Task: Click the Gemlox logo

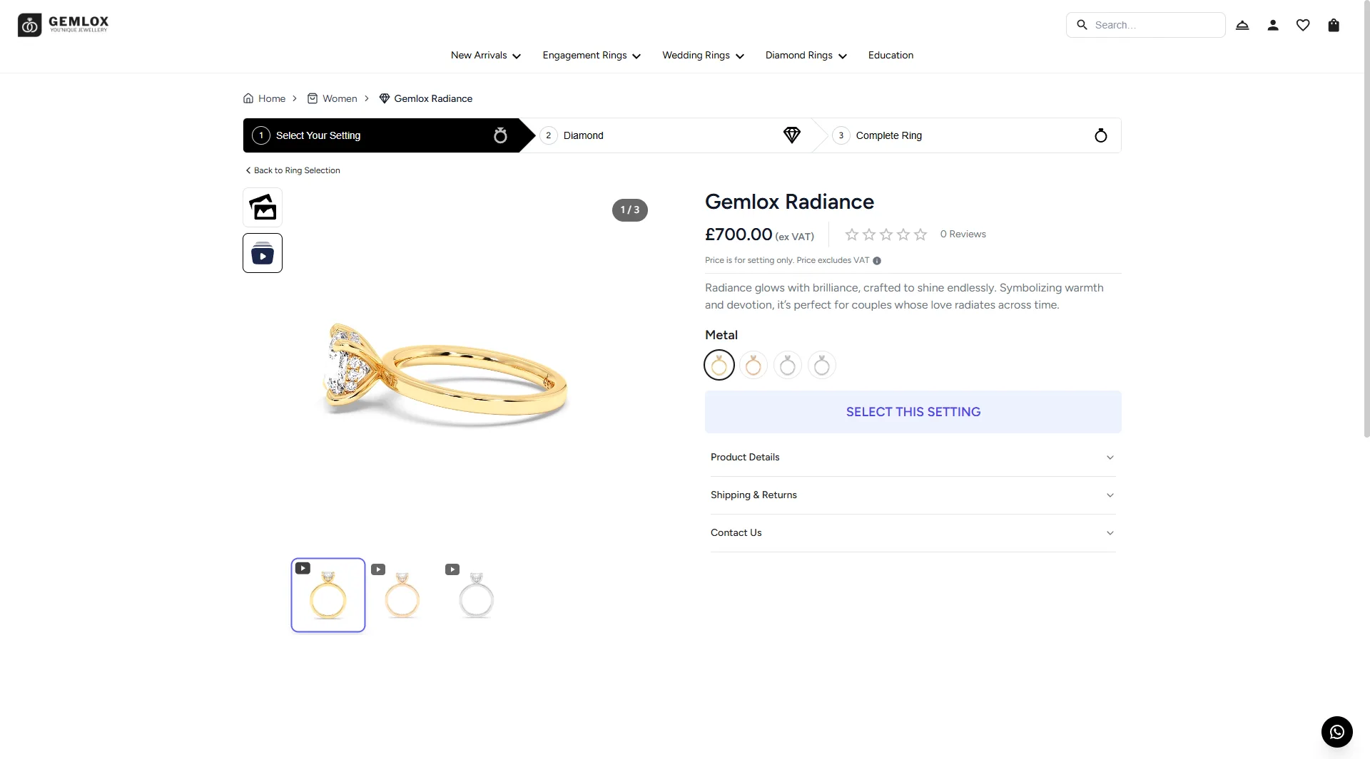Action: [x=64, y=25]
